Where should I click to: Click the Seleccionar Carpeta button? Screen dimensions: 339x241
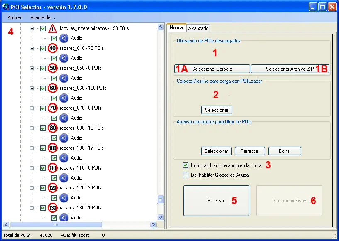pos(212,69)
